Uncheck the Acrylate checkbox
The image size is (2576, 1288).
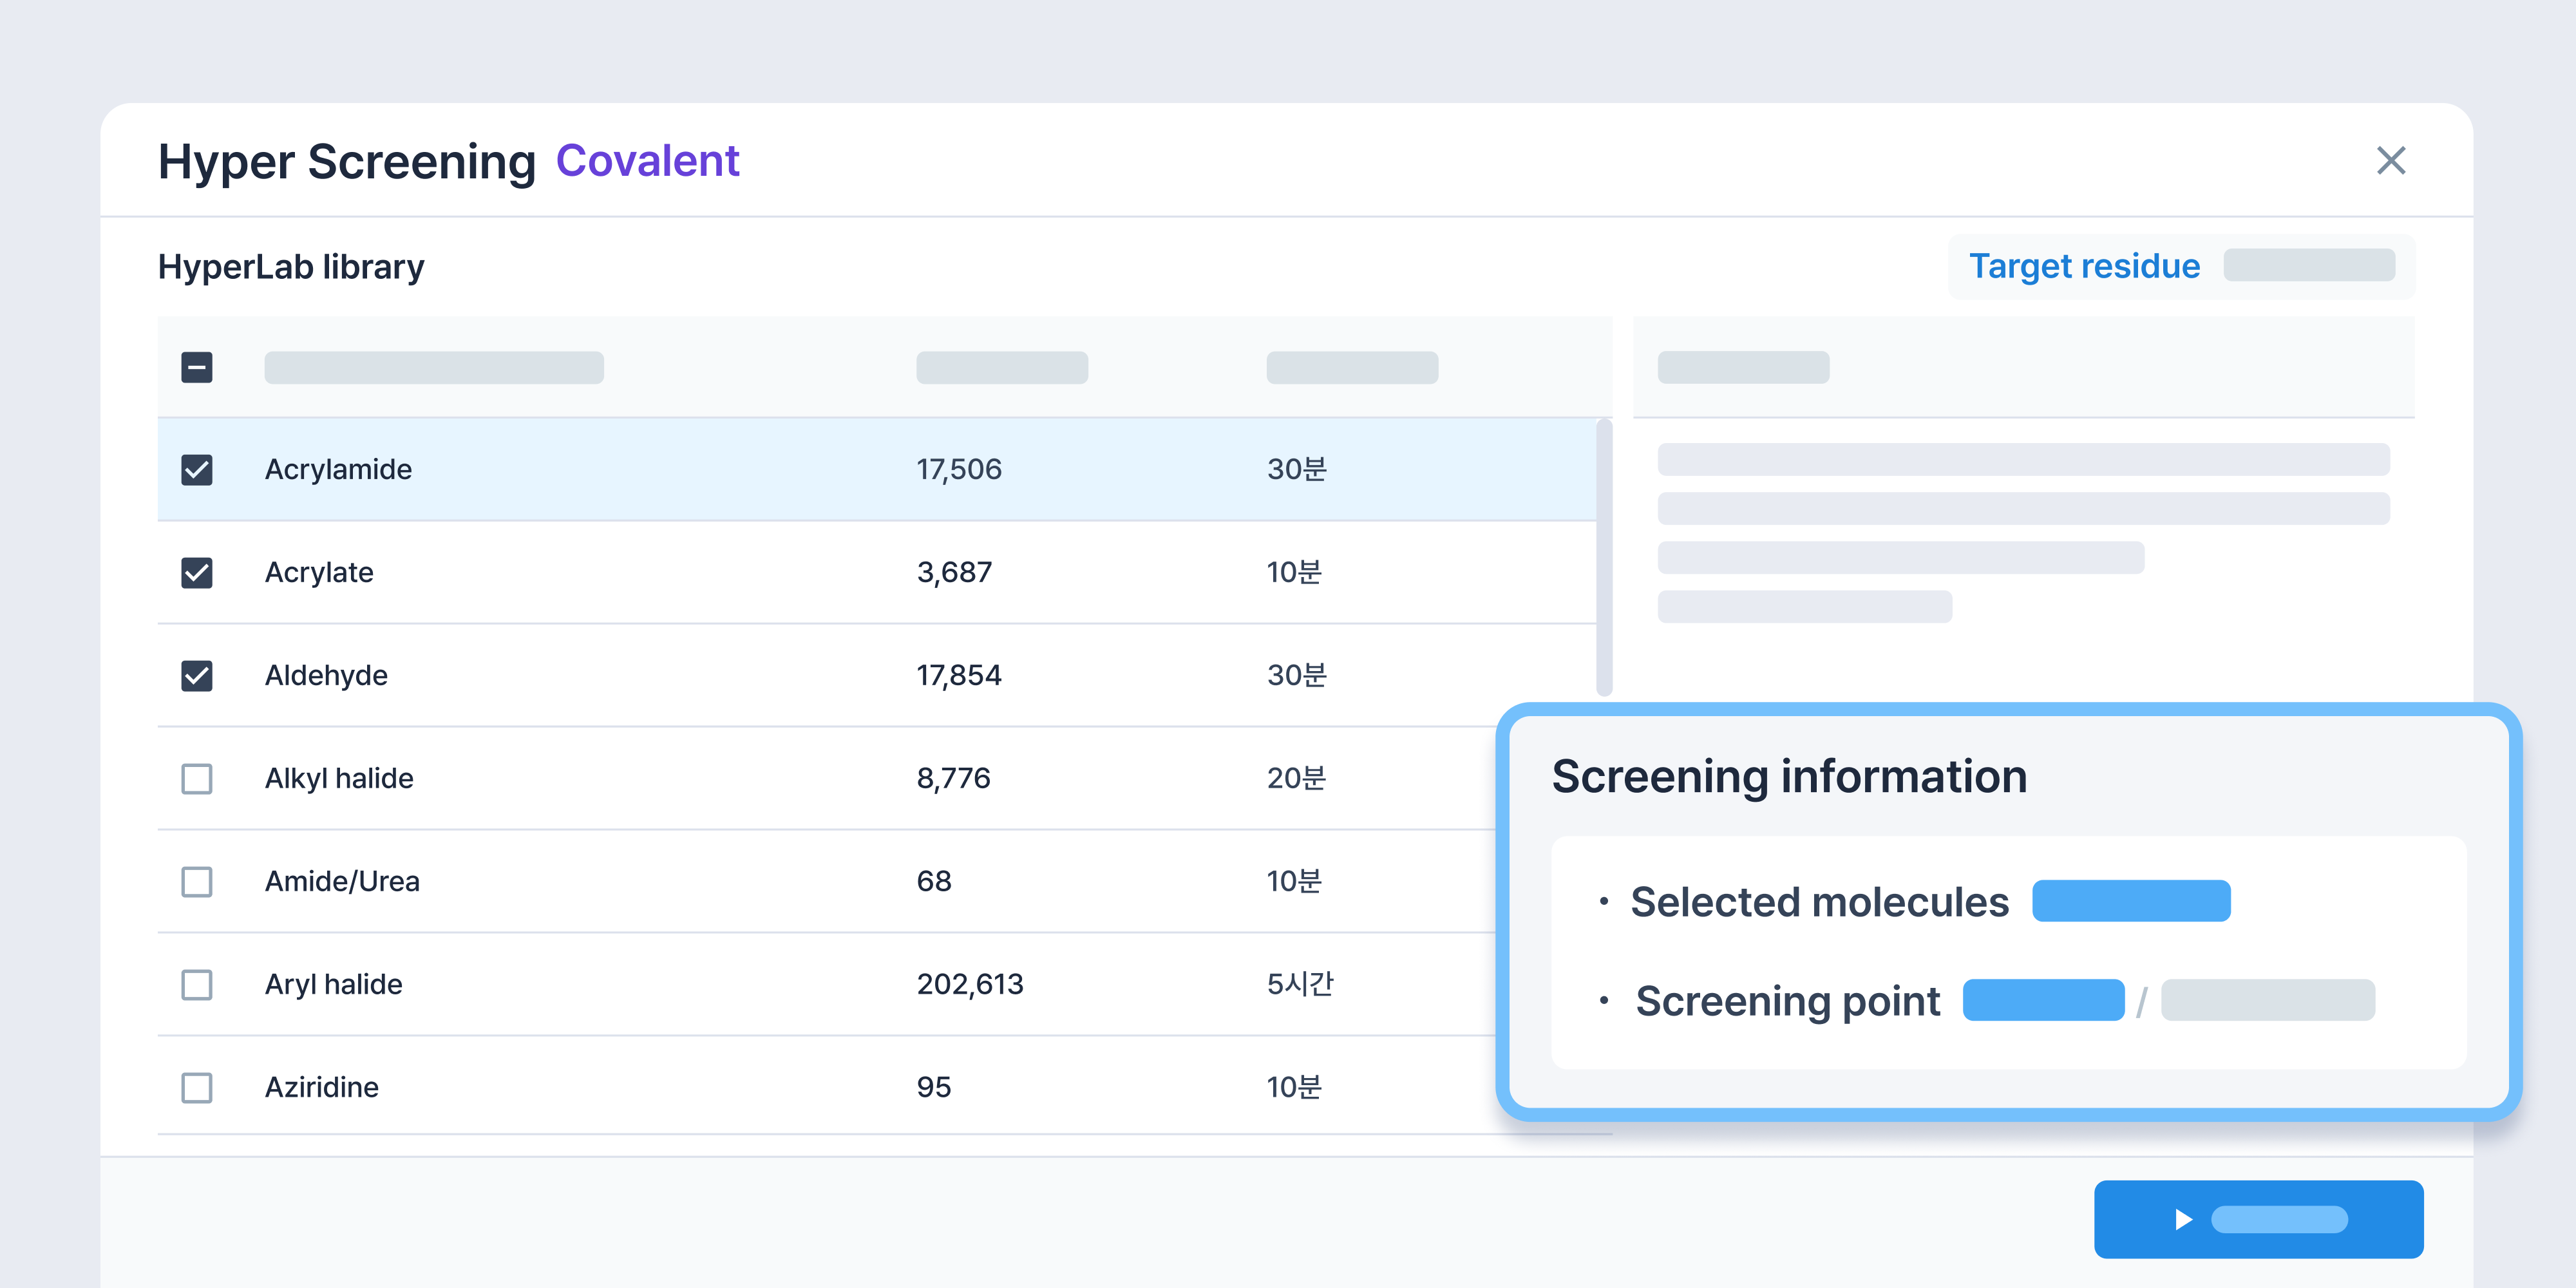pyautogui.click(x=197, y=572)
